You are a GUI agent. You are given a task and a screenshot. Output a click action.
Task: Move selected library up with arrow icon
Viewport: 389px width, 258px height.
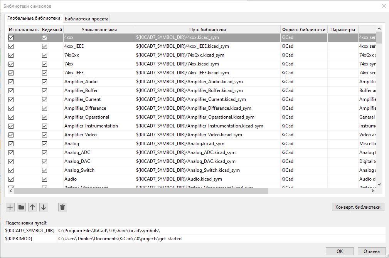click(x=33, y=207)
